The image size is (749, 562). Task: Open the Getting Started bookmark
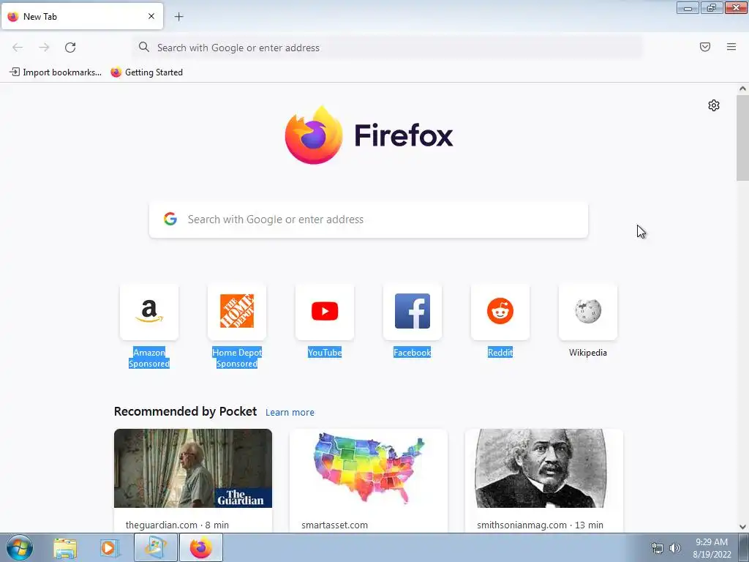[146, 72]
